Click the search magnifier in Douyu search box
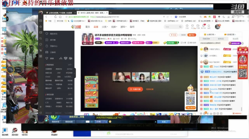249x139 pixels. [x=180, y=27]
